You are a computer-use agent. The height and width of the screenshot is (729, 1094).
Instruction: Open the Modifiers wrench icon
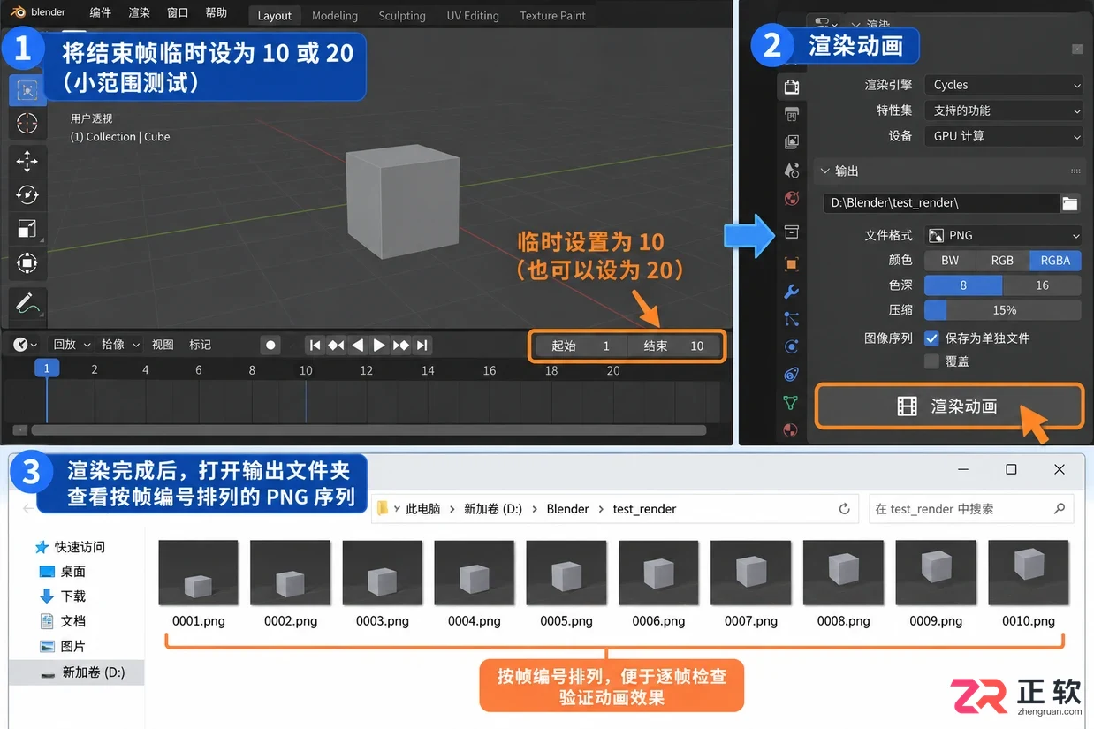tap(791, 292)
